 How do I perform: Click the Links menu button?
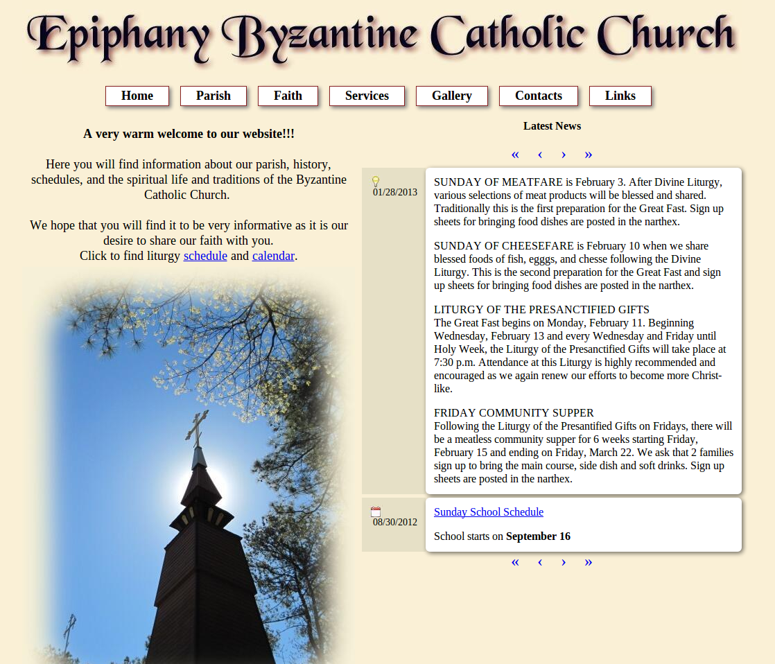pyautogui.click(x=620, y=96)
